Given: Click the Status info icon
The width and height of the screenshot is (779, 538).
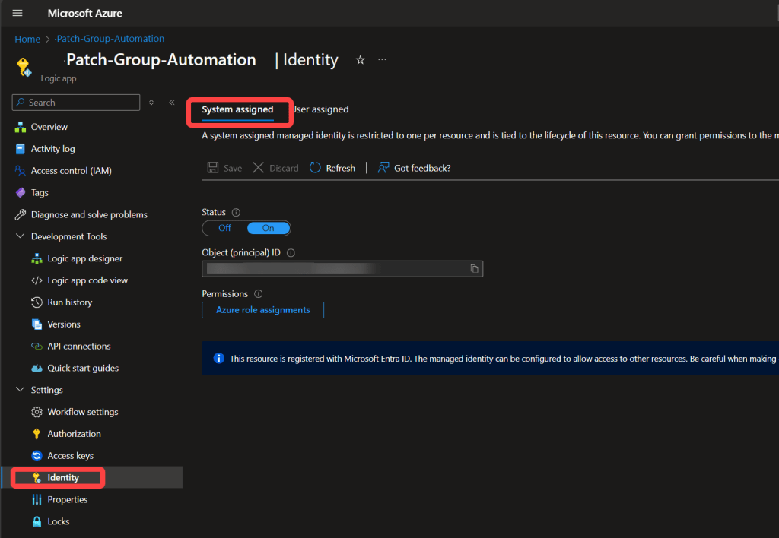Looking at the screenshot, I should click(236, 213).
